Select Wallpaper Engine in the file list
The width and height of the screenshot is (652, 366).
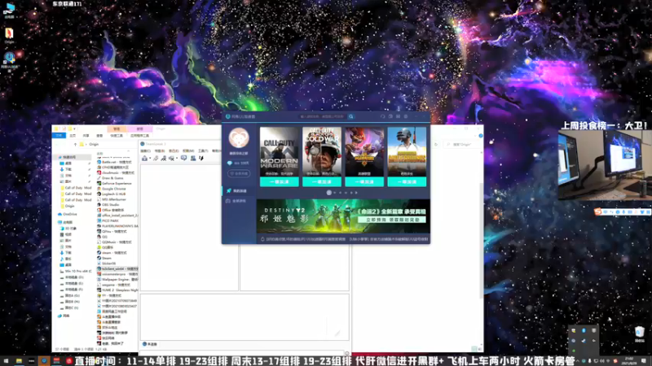point(117,280)
